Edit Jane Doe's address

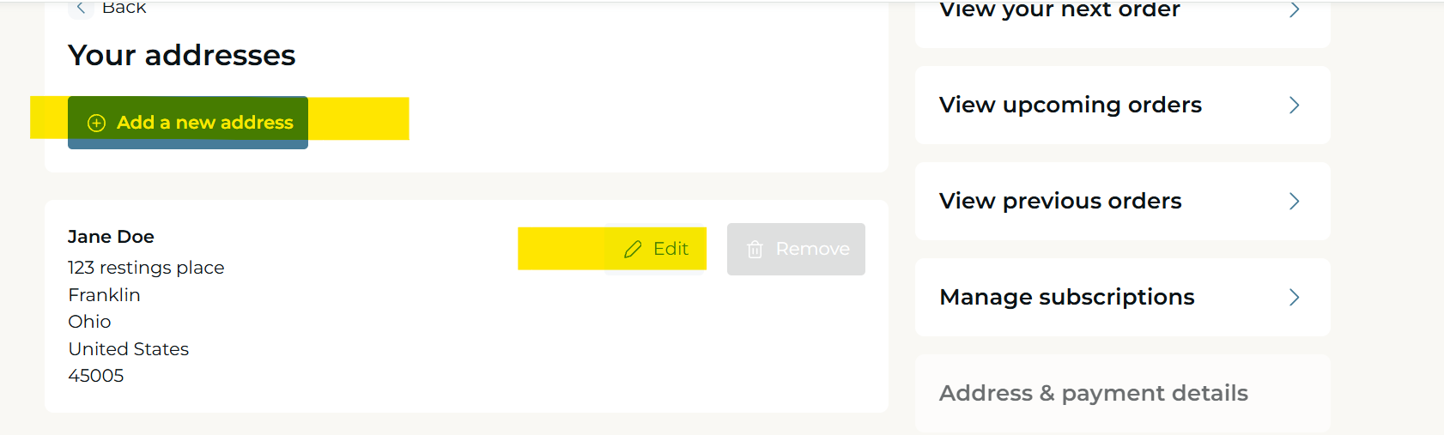click(x=657, y=249)
